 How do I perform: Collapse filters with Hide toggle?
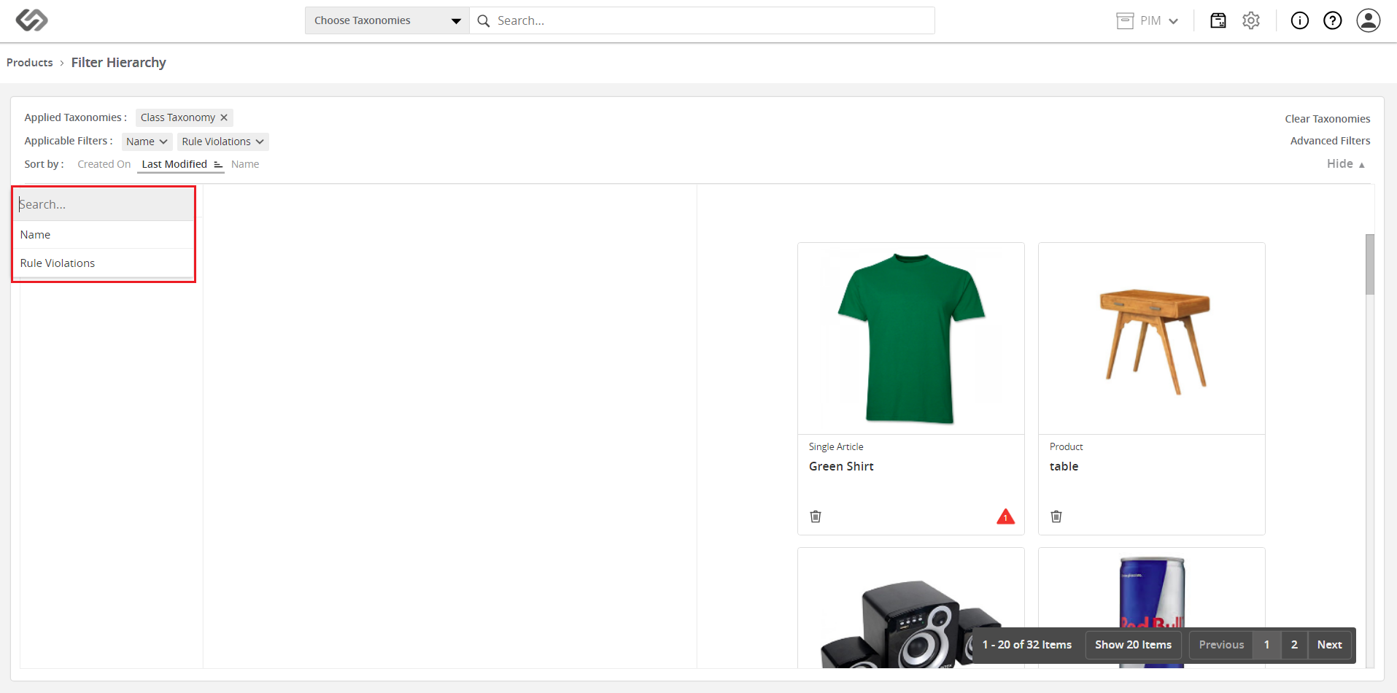point(1345,164)
